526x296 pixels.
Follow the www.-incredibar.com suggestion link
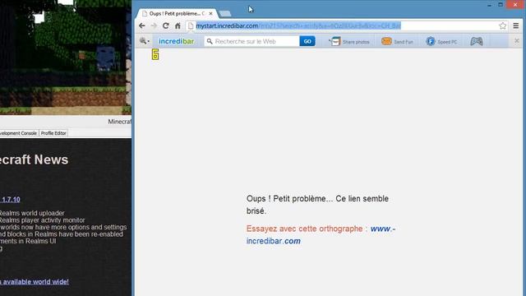pos(321,235)
